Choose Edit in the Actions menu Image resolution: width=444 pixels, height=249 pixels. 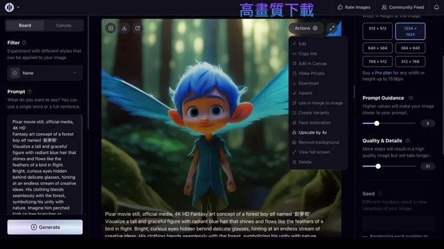click(x=317, y=44)
